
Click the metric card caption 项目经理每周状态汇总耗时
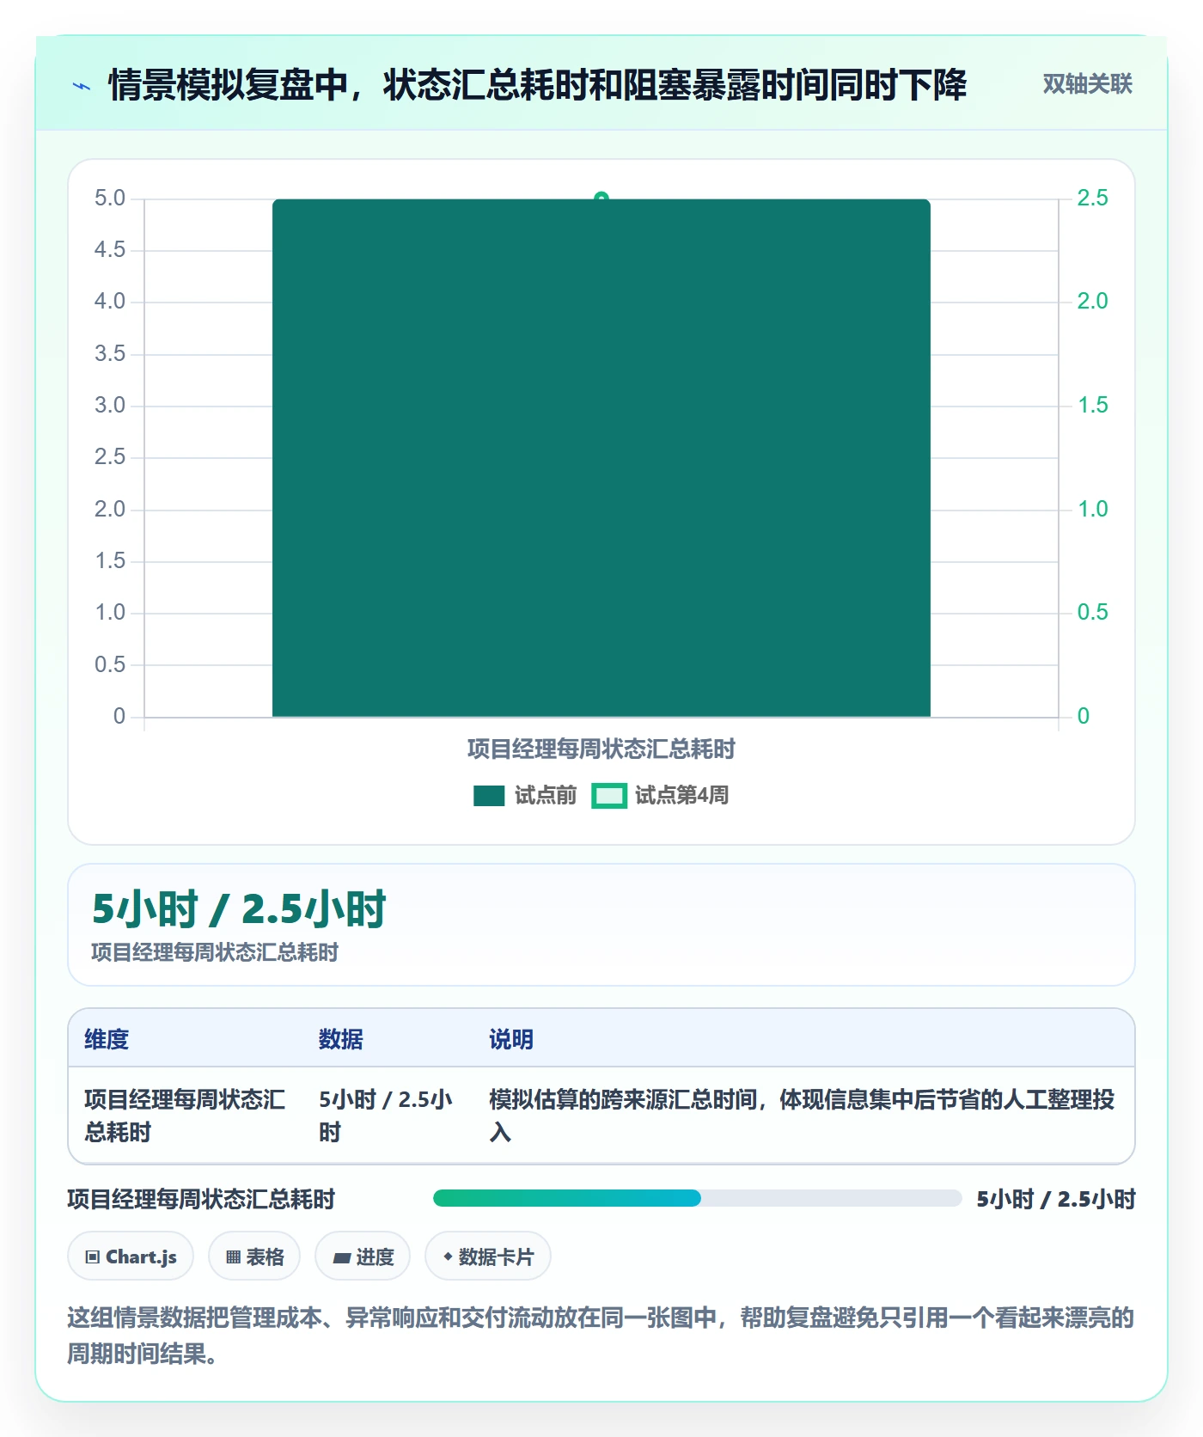[x=215, y=952]
